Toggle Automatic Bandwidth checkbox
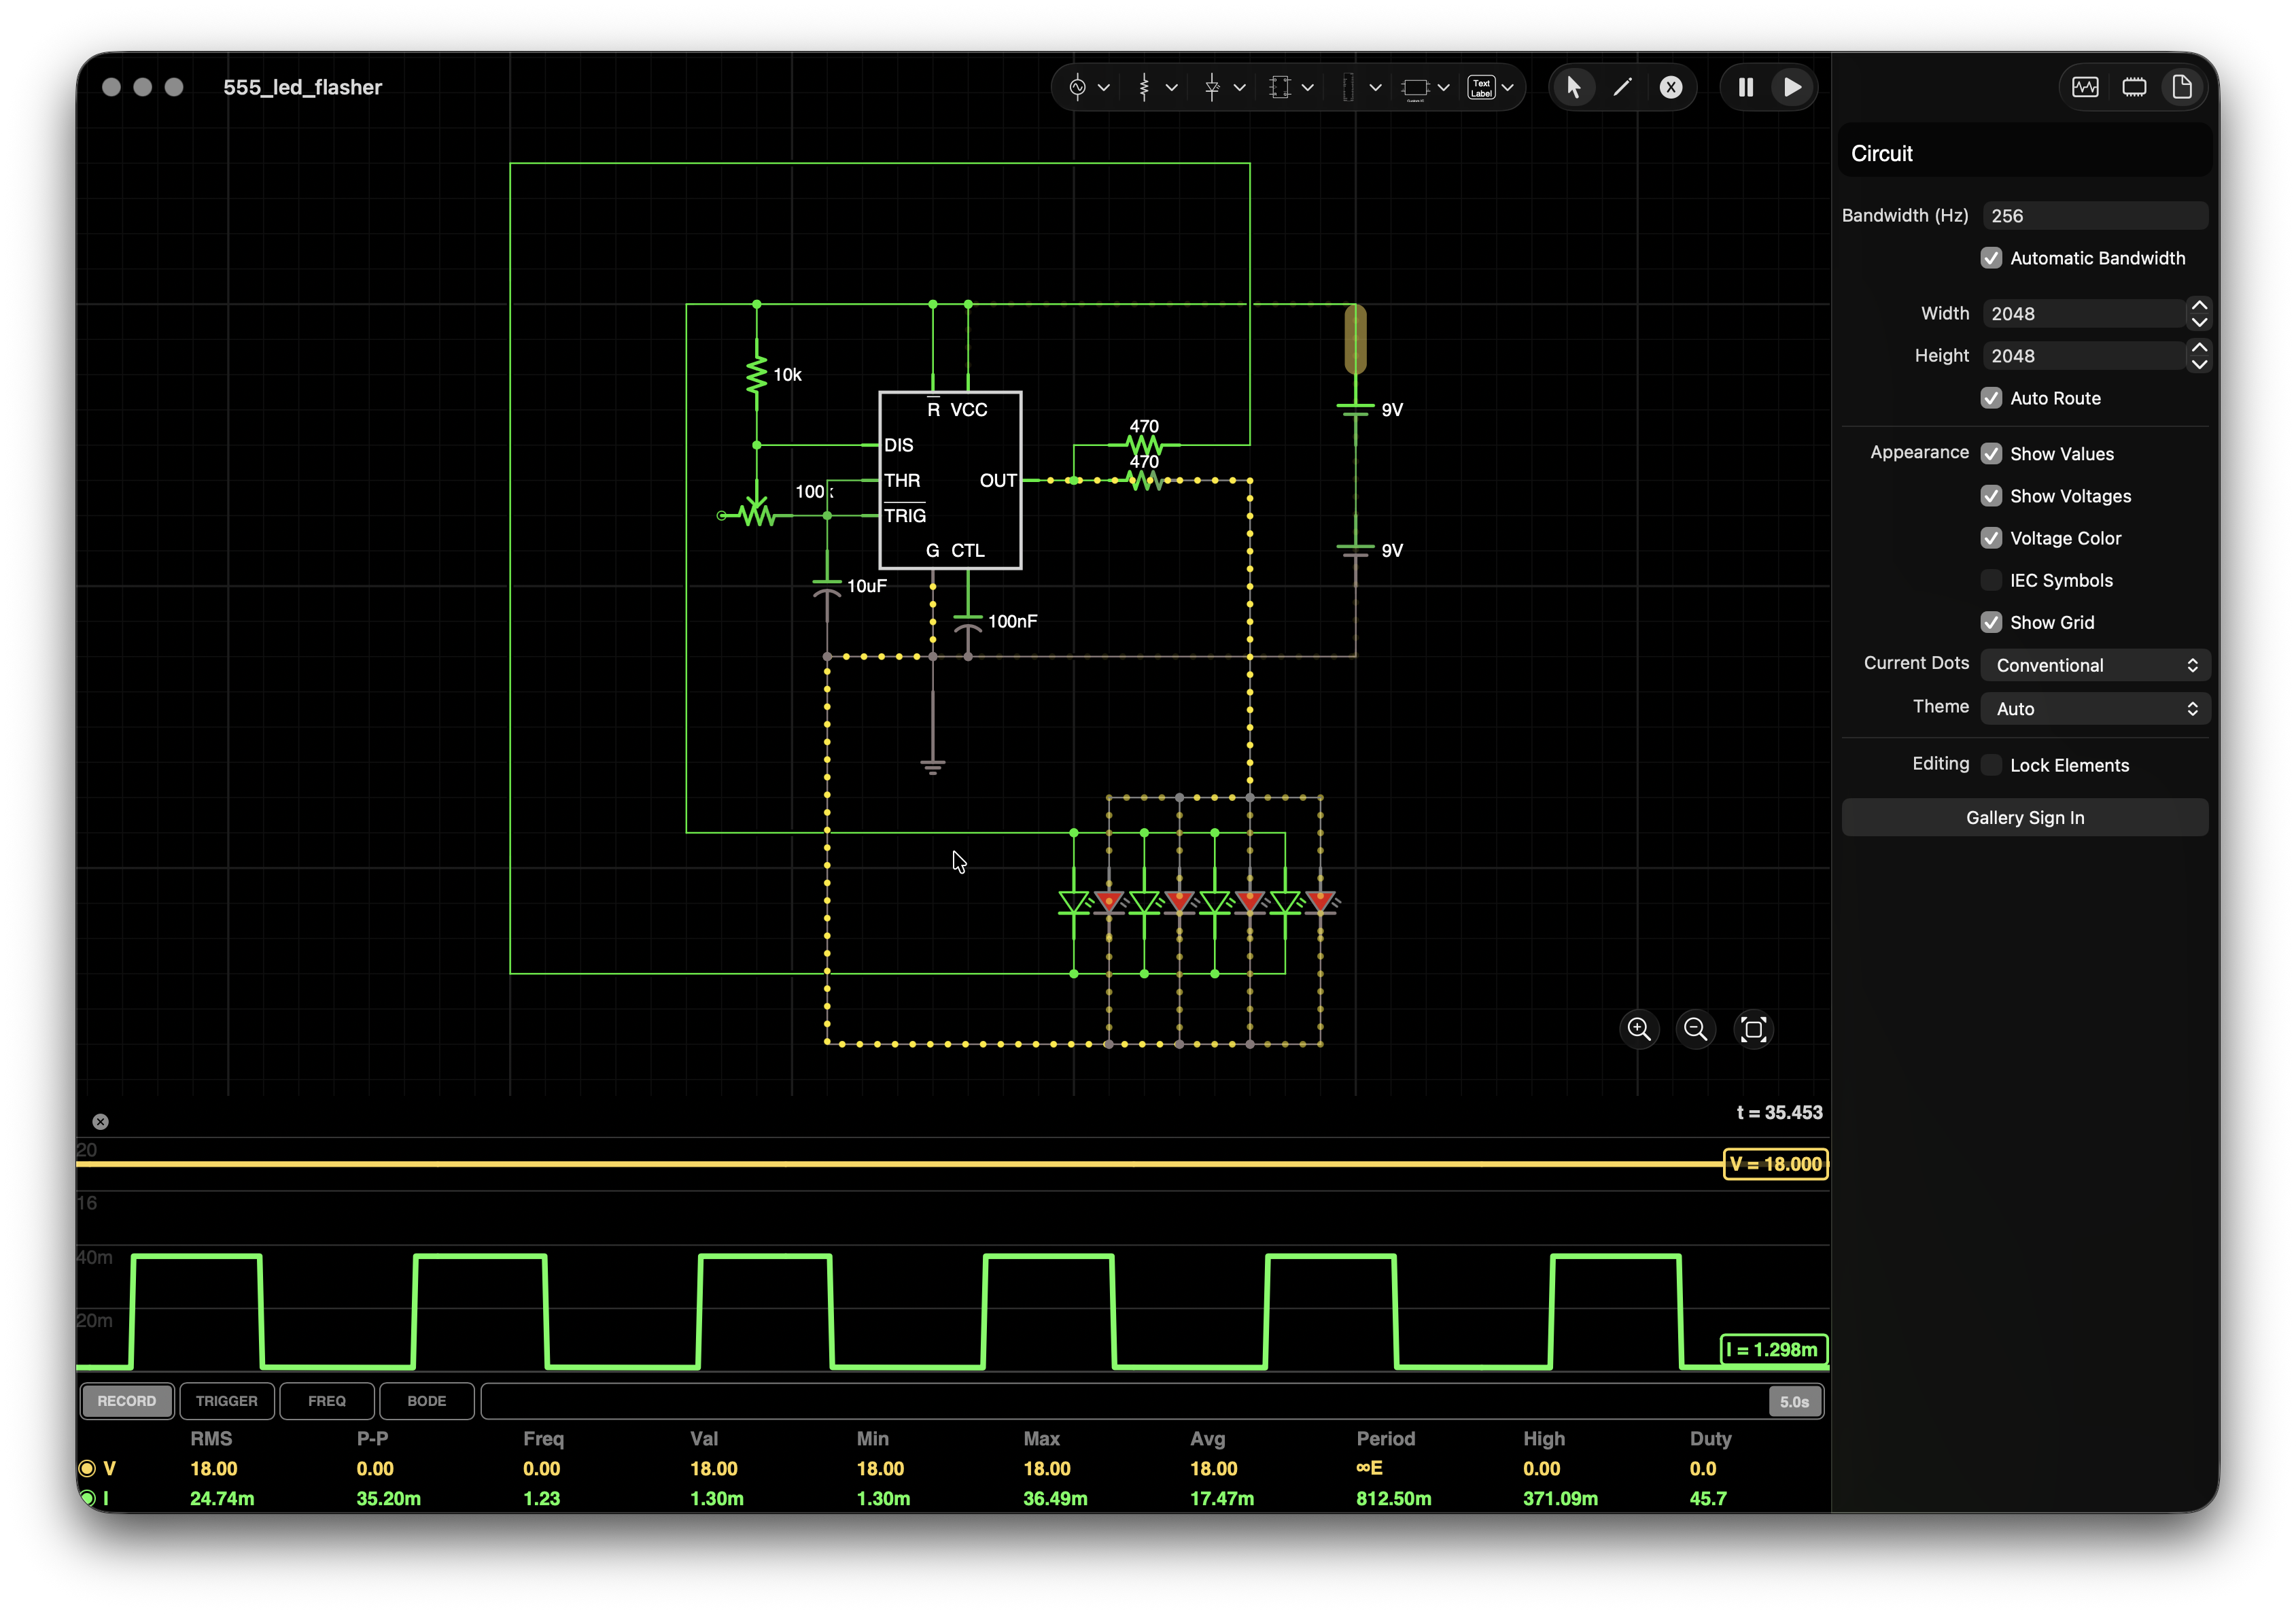The width and height of the screenshot is (2296, 1614). point(1992,258)
